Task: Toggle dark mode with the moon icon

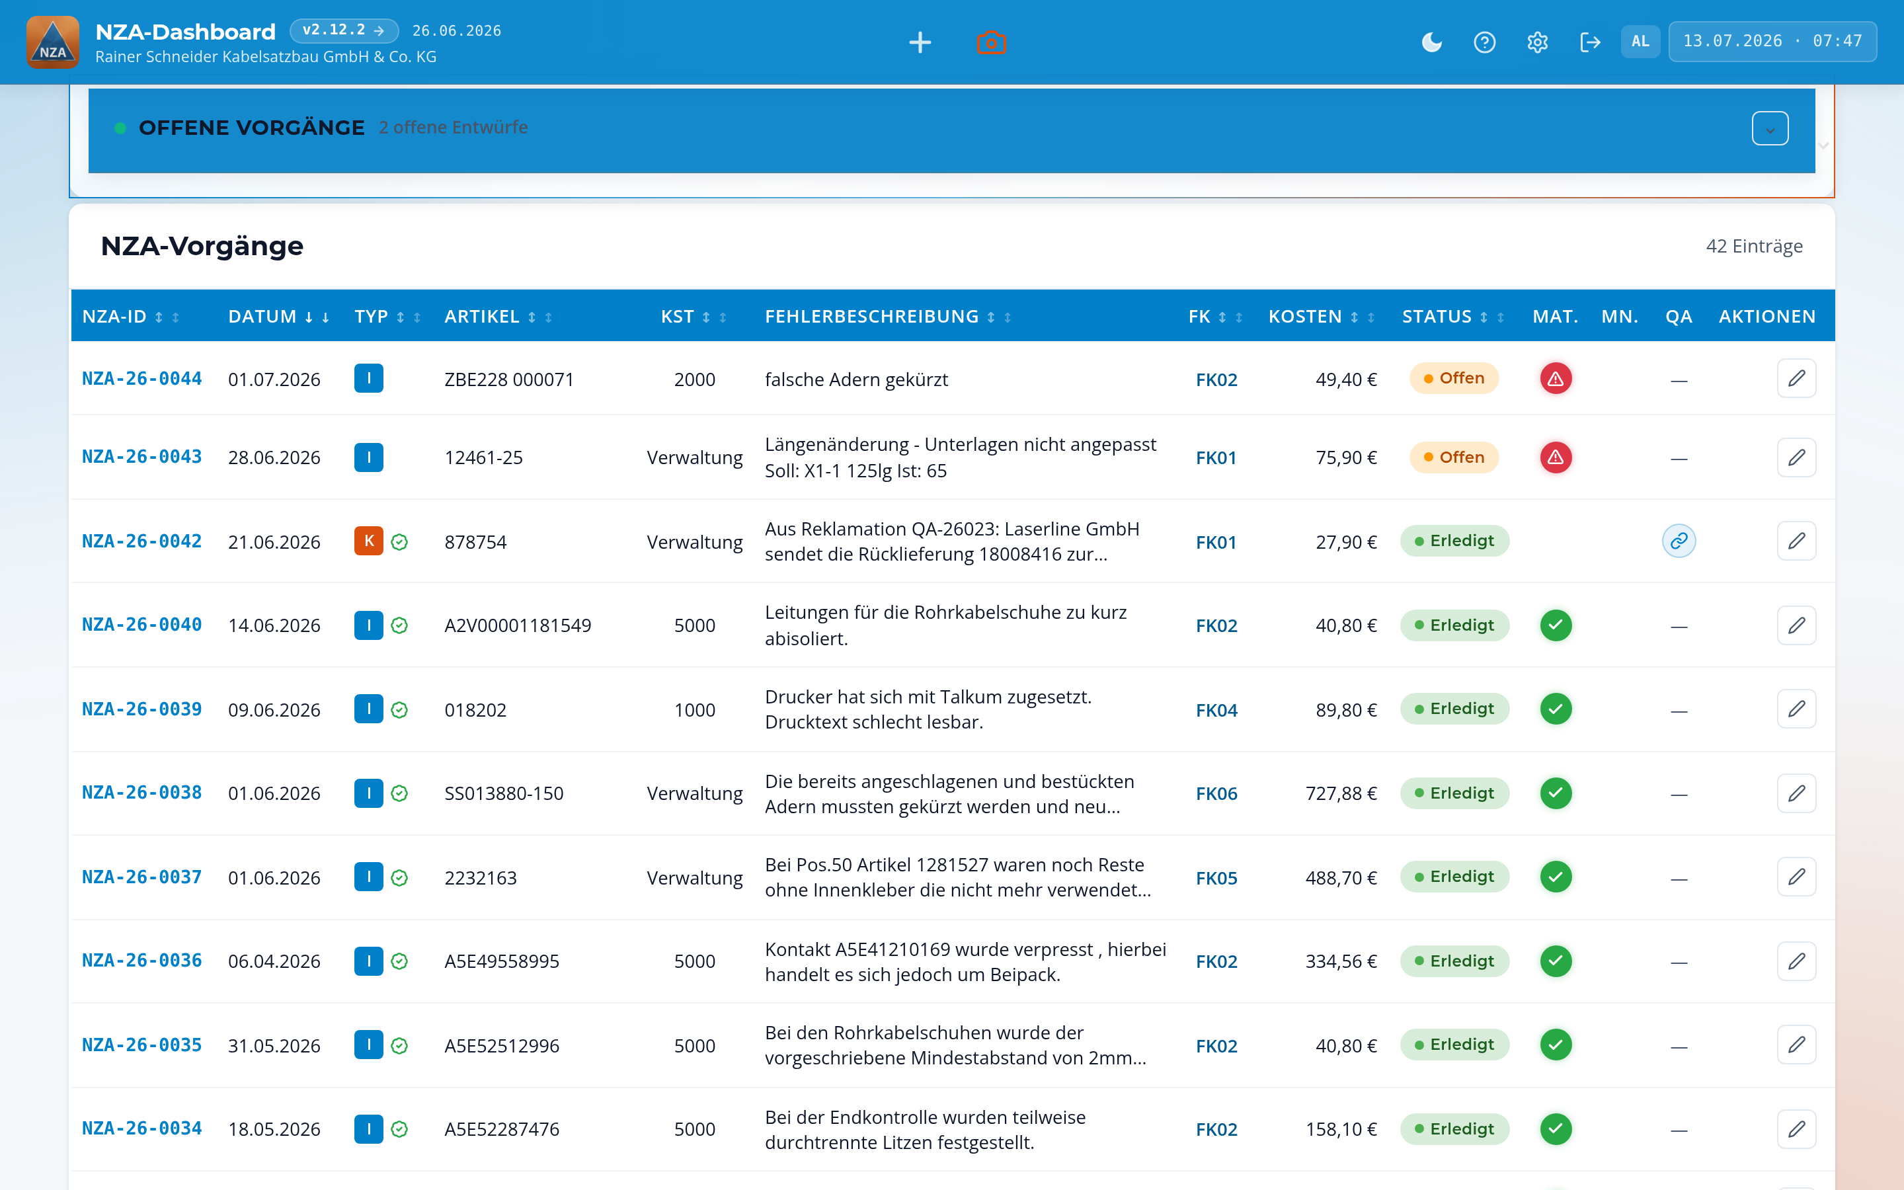Action: click(x=1431, y=42)
